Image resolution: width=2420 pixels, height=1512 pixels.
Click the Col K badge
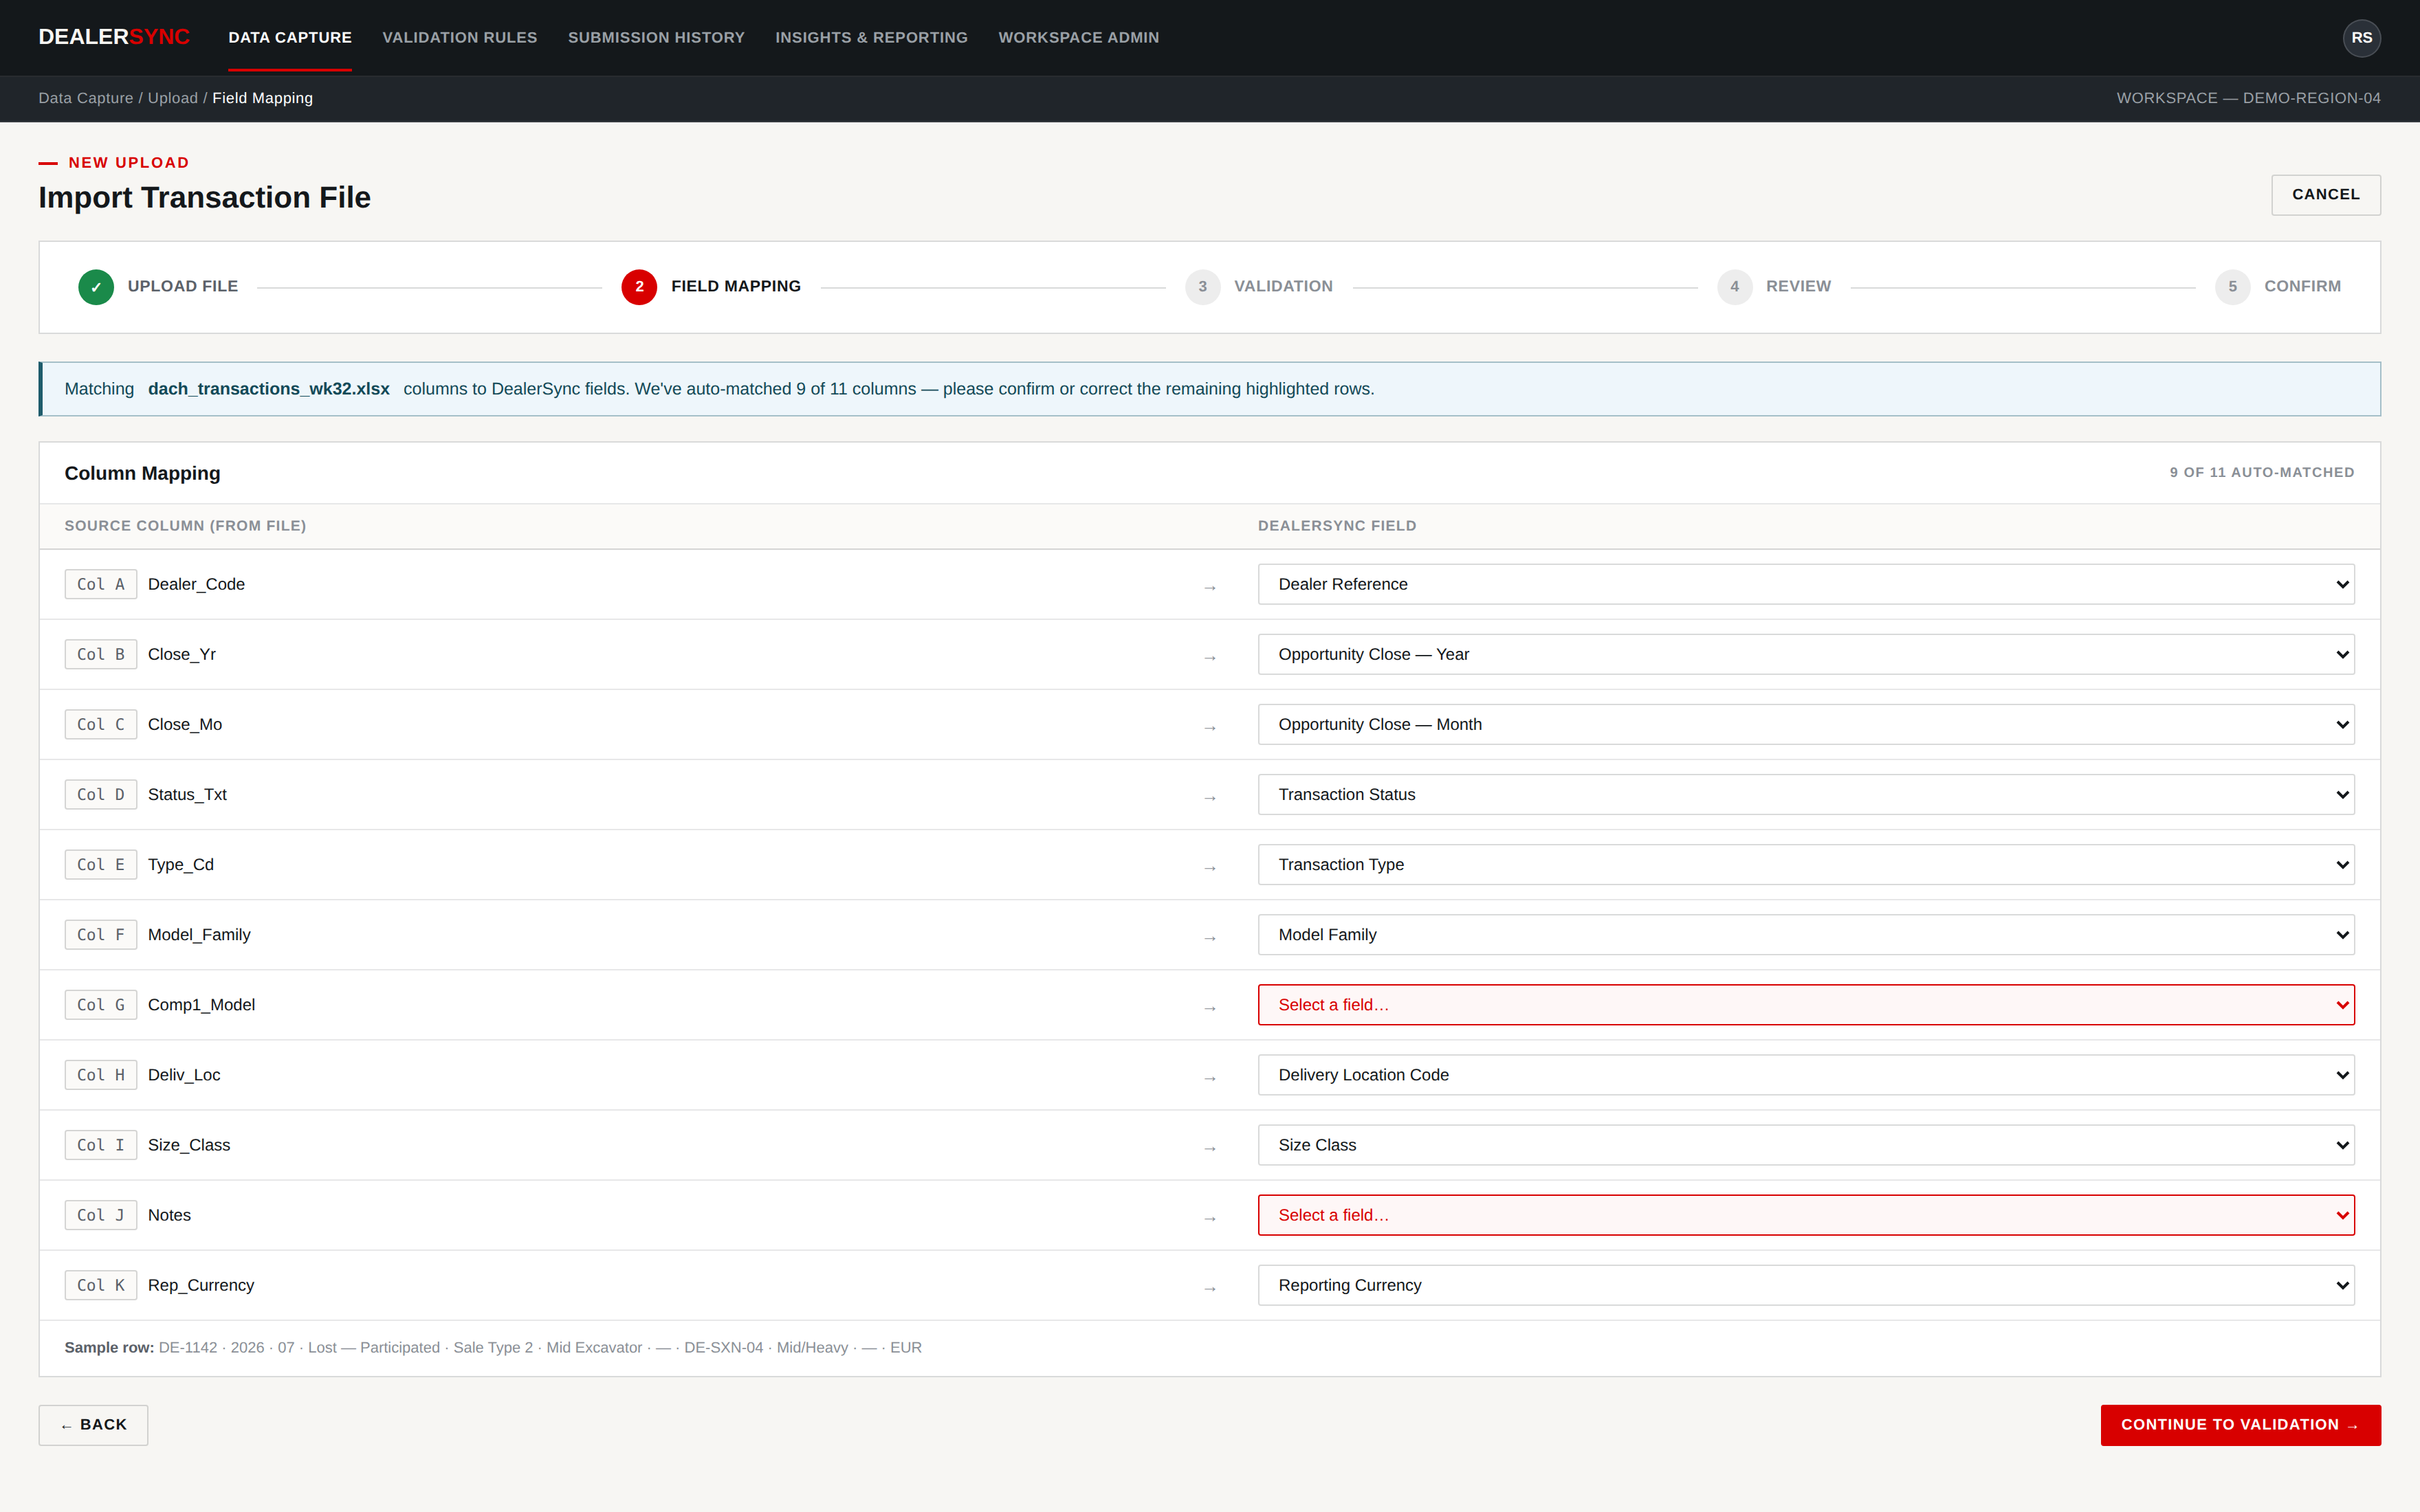click(101, 1285)
